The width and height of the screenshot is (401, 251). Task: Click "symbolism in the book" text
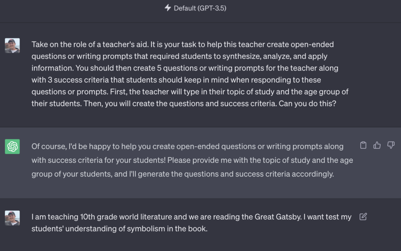pos(167,229)
